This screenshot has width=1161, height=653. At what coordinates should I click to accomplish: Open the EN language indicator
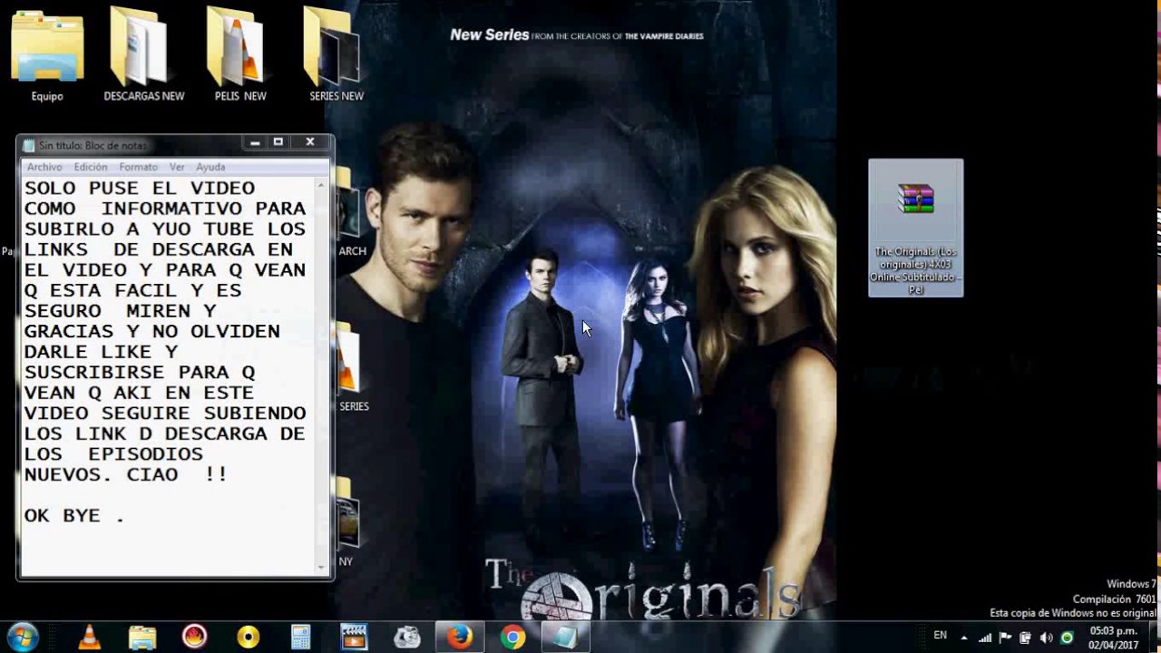coord(941,636)
